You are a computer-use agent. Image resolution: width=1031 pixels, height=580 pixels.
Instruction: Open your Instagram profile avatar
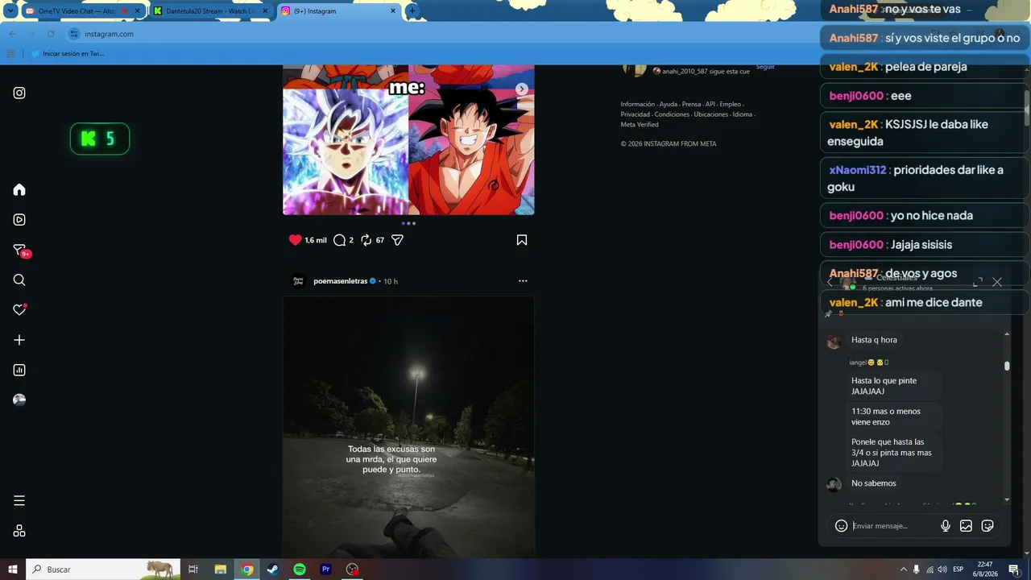point(19,400)
